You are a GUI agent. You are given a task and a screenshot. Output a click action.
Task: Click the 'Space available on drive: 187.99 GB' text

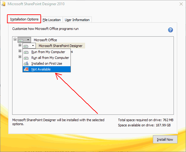click(x=144, y=125)
